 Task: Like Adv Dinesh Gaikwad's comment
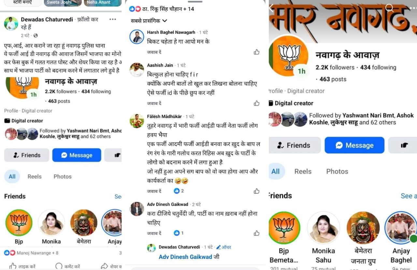click(256, 233)
